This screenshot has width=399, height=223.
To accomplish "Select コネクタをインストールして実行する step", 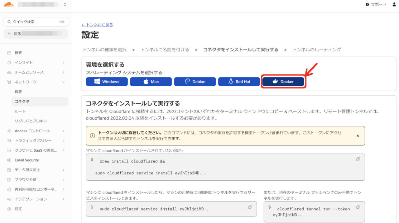I will 241,50.
